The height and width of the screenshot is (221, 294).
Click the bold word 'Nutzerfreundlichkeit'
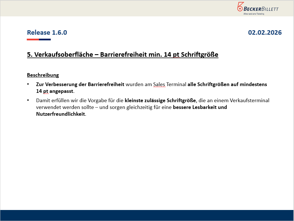point(60,114)
